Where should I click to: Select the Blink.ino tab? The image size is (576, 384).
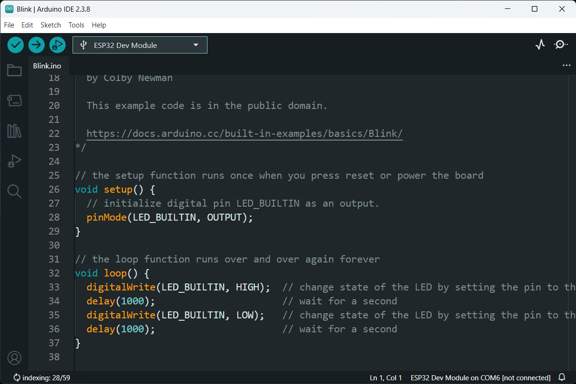point(47,66)
